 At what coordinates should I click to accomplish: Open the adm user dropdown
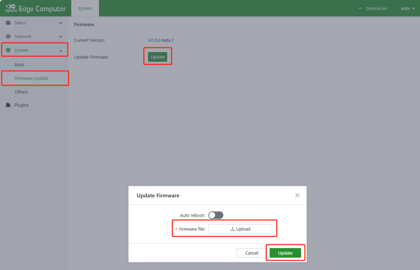pyautogui.click(x=407, y=8)
